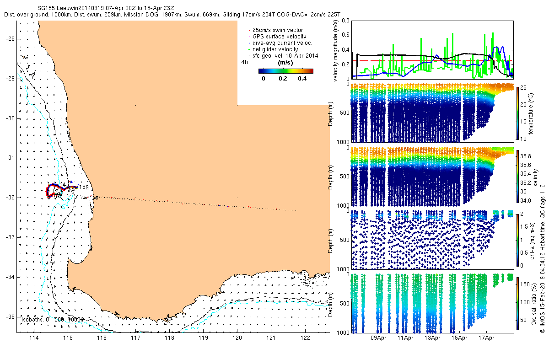549x343 pixels.
Task: Click the '(m/s)' colorbar unit label
Action: 285,62
